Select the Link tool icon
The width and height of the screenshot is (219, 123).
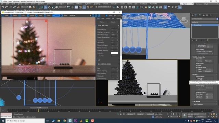[x=11, y=7]
